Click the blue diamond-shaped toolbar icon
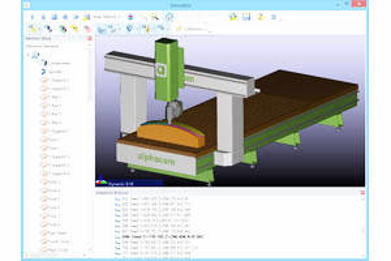 (x=129, y=29)
